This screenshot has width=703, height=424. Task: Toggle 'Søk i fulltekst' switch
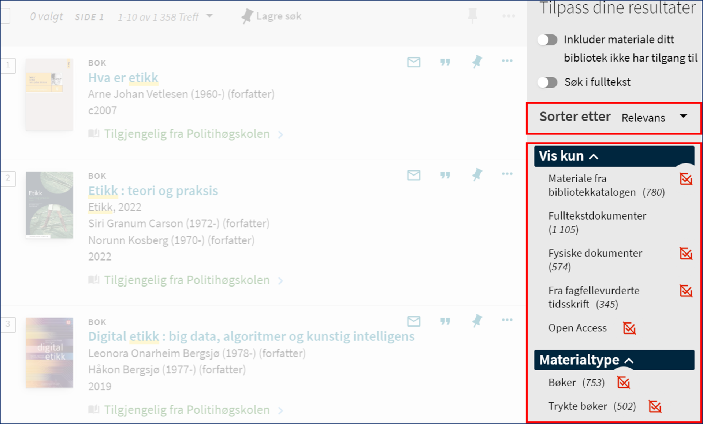(x=547, y=82)
